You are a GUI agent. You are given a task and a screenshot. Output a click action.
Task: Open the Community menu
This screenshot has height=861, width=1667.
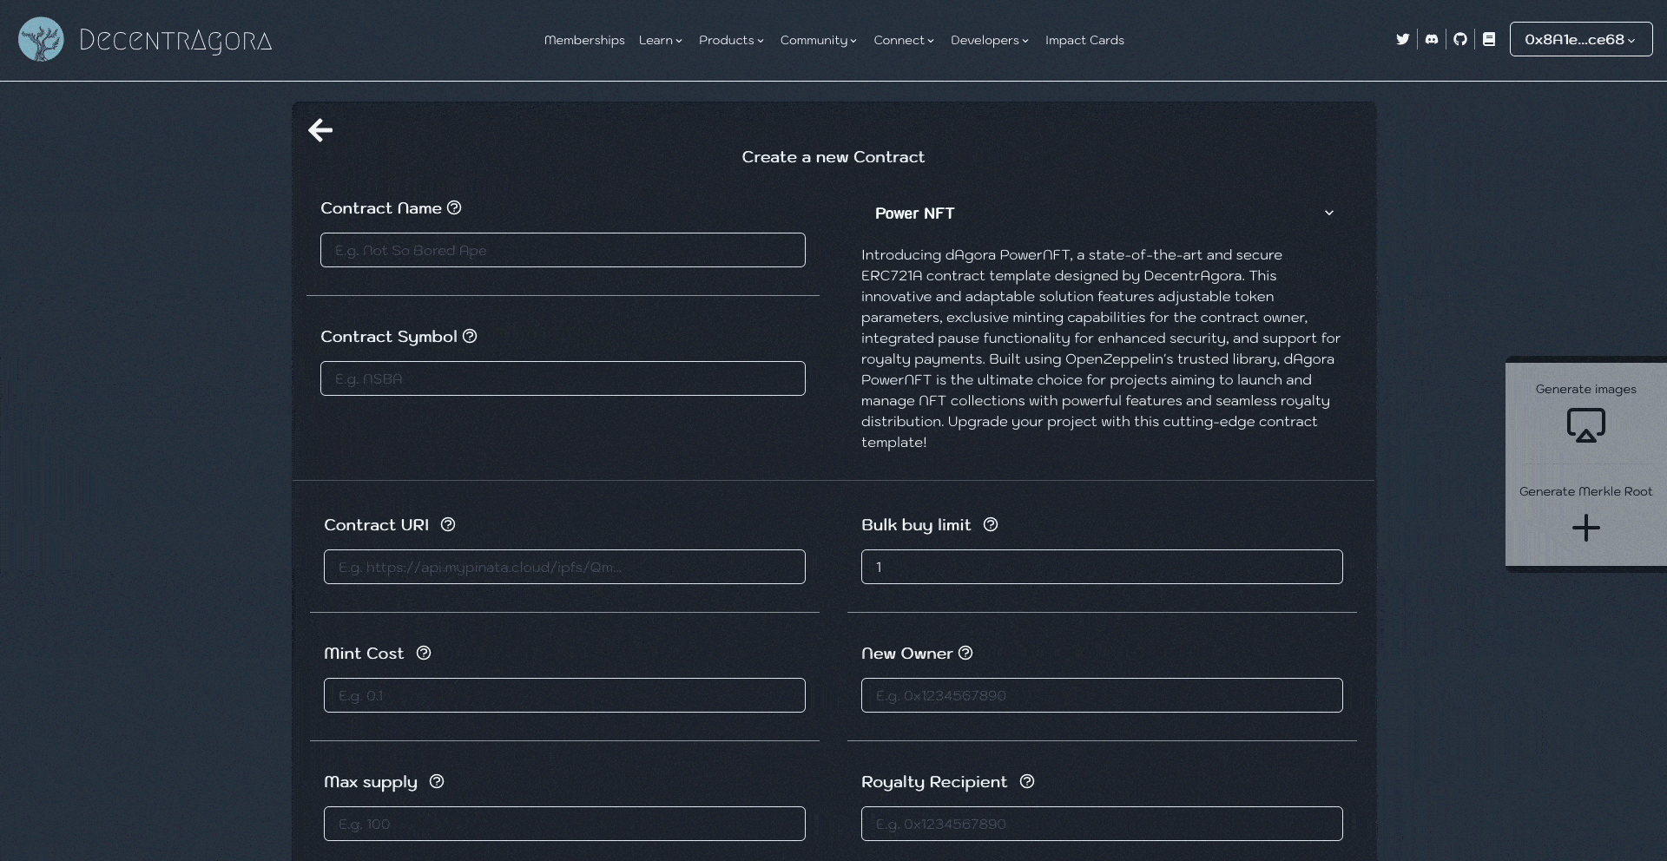[x=818, y=40]
